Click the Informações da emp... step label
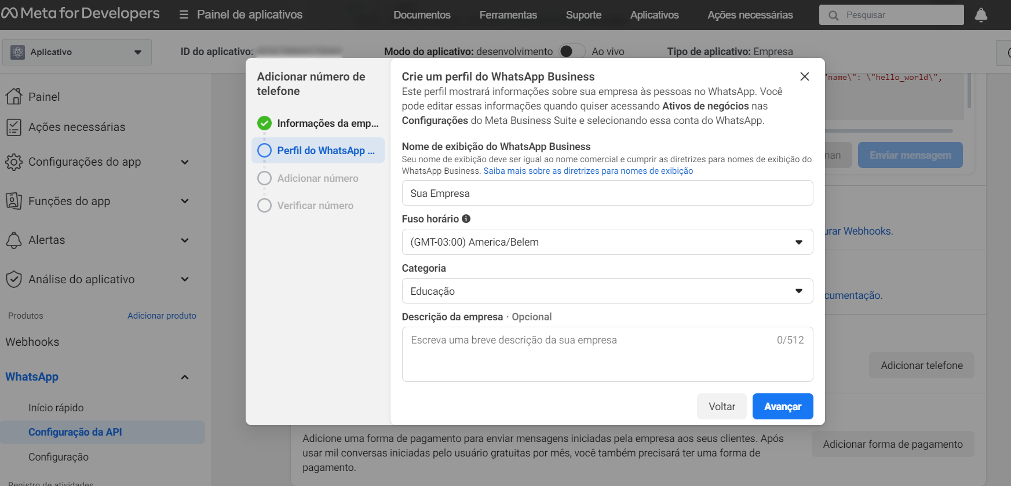The image size is (1011, 486). coord(327,123)
